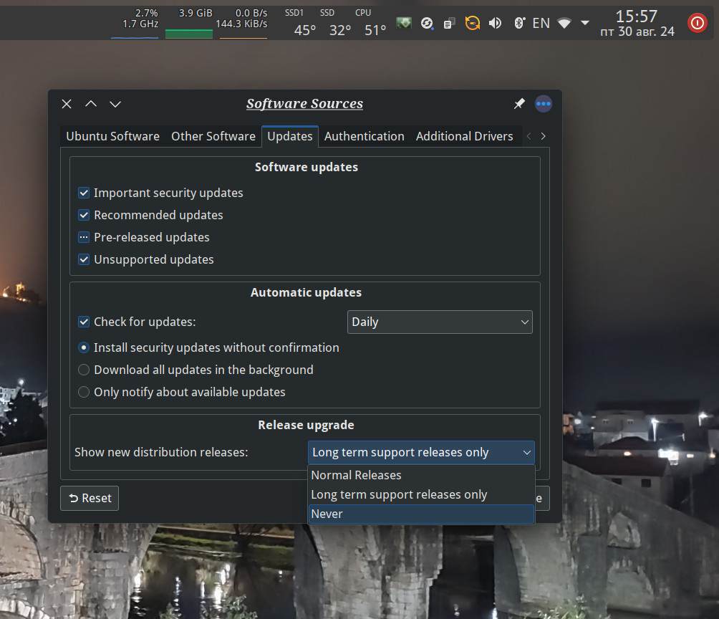
Task: Choose Never from the release list
Action: (x=421, y=514)
